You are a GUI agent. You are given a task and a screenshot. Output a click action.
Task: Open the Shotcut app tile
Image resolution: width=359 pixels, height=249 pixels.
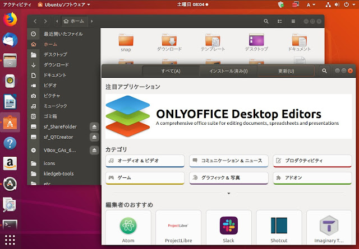coord(279,228)
